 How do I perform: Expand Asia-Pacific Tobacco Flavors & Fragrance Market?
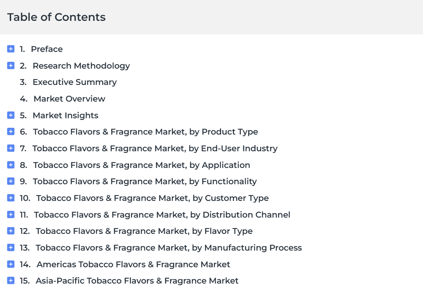[x=11, y=281]
